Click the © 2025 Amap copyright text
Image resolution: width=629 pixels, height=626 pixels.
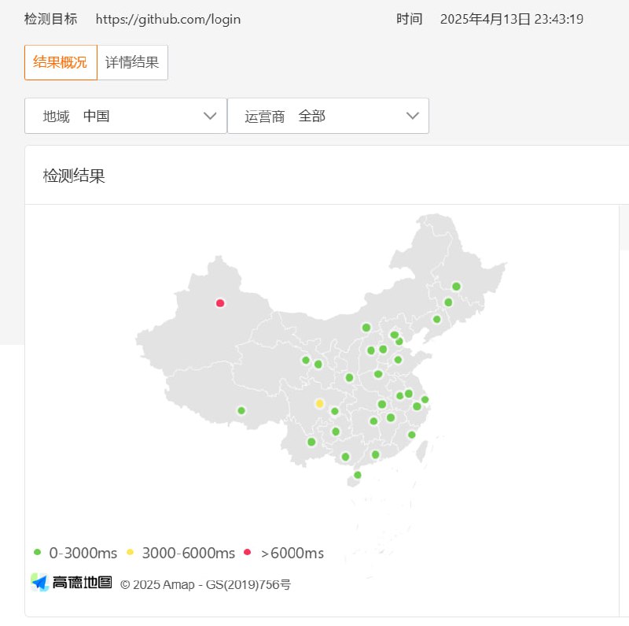pyautogui.click(x=205, y=584)
